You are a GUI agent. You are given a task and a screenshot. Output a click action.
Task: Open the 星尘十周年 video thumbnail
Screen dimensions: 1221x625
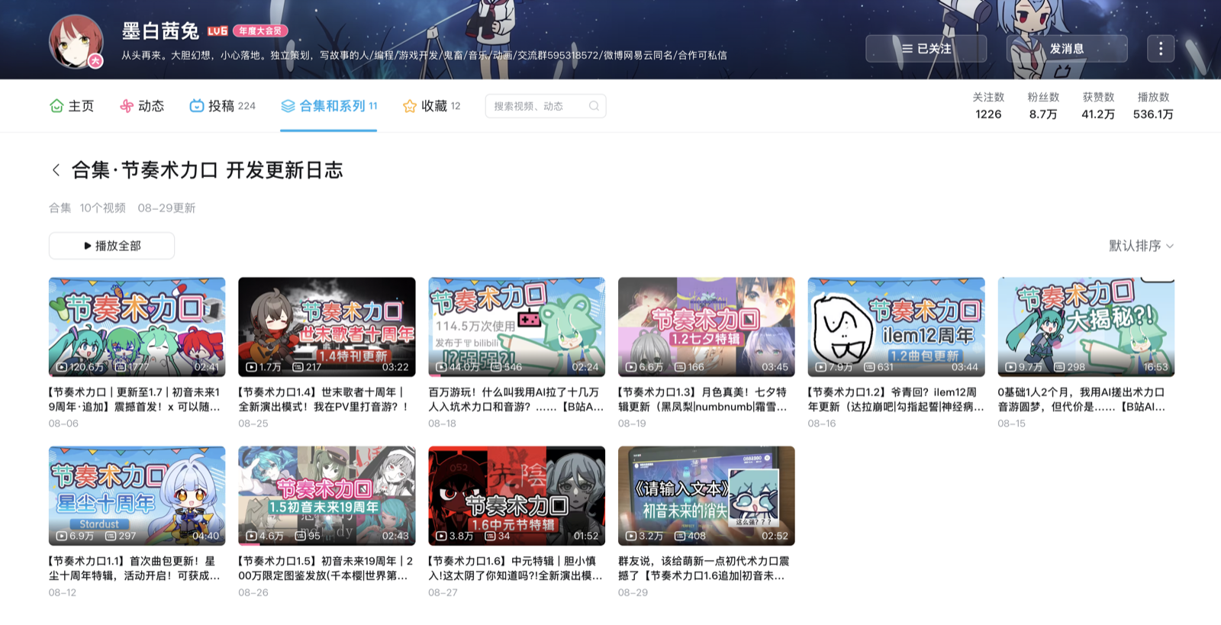pos(137,496)
